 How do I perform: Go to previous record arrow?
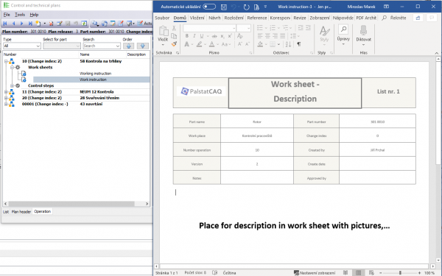click(13, 24)
